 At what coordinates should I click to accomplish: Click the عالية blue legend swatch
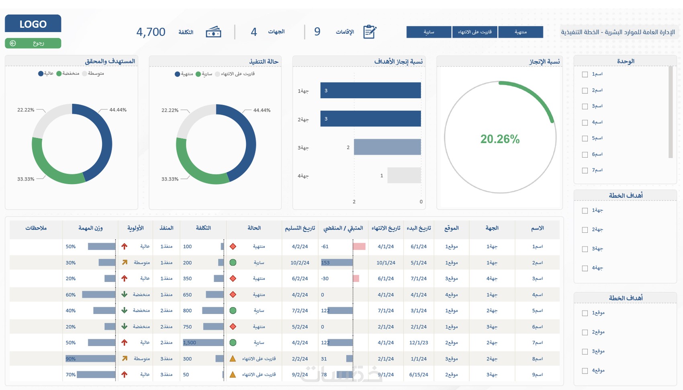pos(41,74)
